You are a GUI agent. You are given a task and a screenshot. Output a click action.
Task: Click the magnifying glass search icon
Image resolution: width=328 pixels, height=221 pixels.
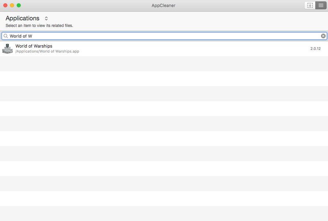[6, 36]
